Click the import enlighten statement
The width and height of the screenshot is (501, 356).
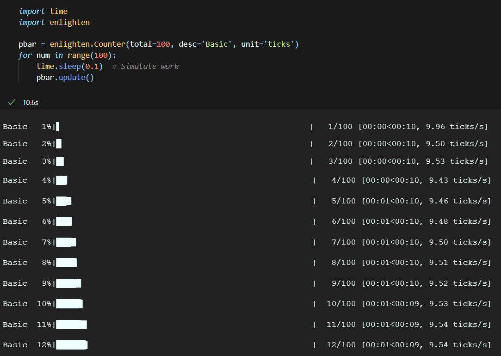(54, 22)
